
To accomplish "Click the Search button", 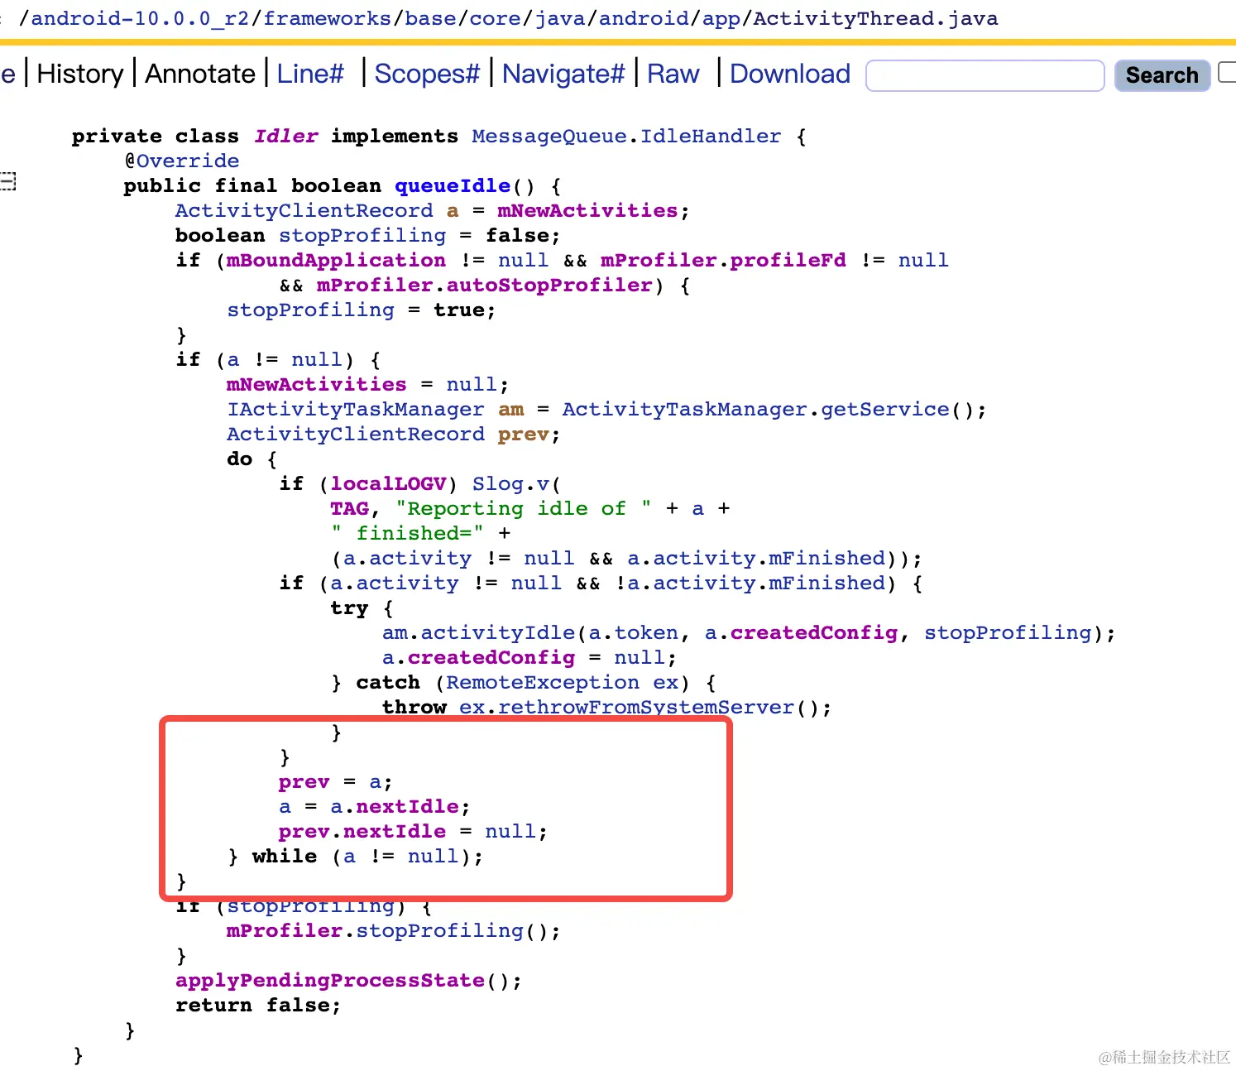I will coord(1162,75).
